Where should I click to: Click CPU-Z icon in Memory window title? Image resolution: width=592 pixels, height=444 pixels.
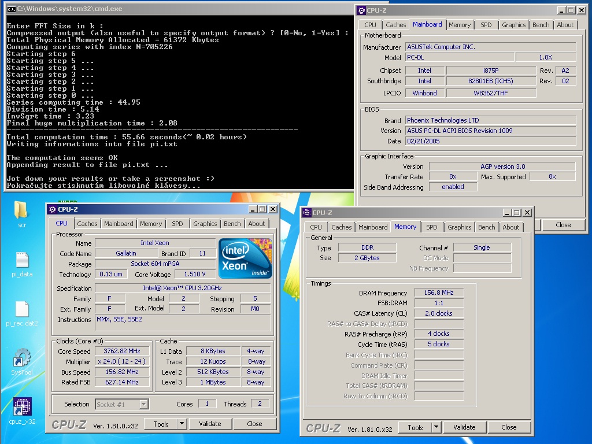coord(307,213)
